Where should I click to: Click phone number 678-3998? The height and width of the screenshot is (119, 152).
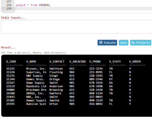pos(96,86)
